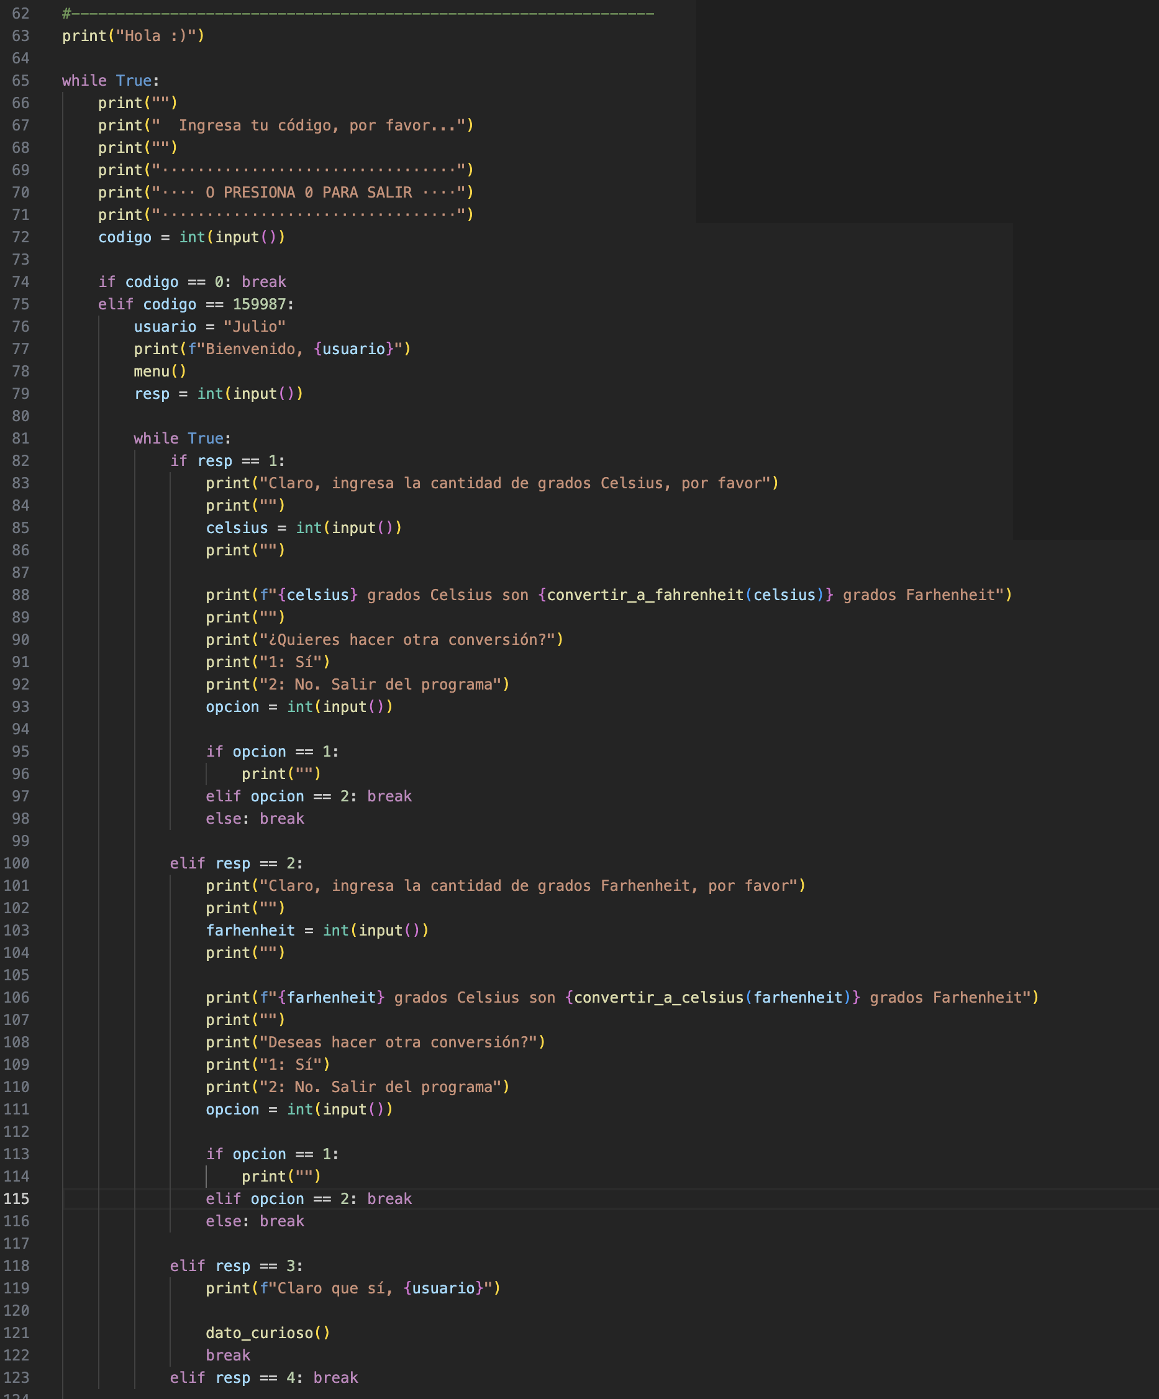Click line number 123 in the gutter
Screen dimensions: 1159x1399
click(16, 1378)
